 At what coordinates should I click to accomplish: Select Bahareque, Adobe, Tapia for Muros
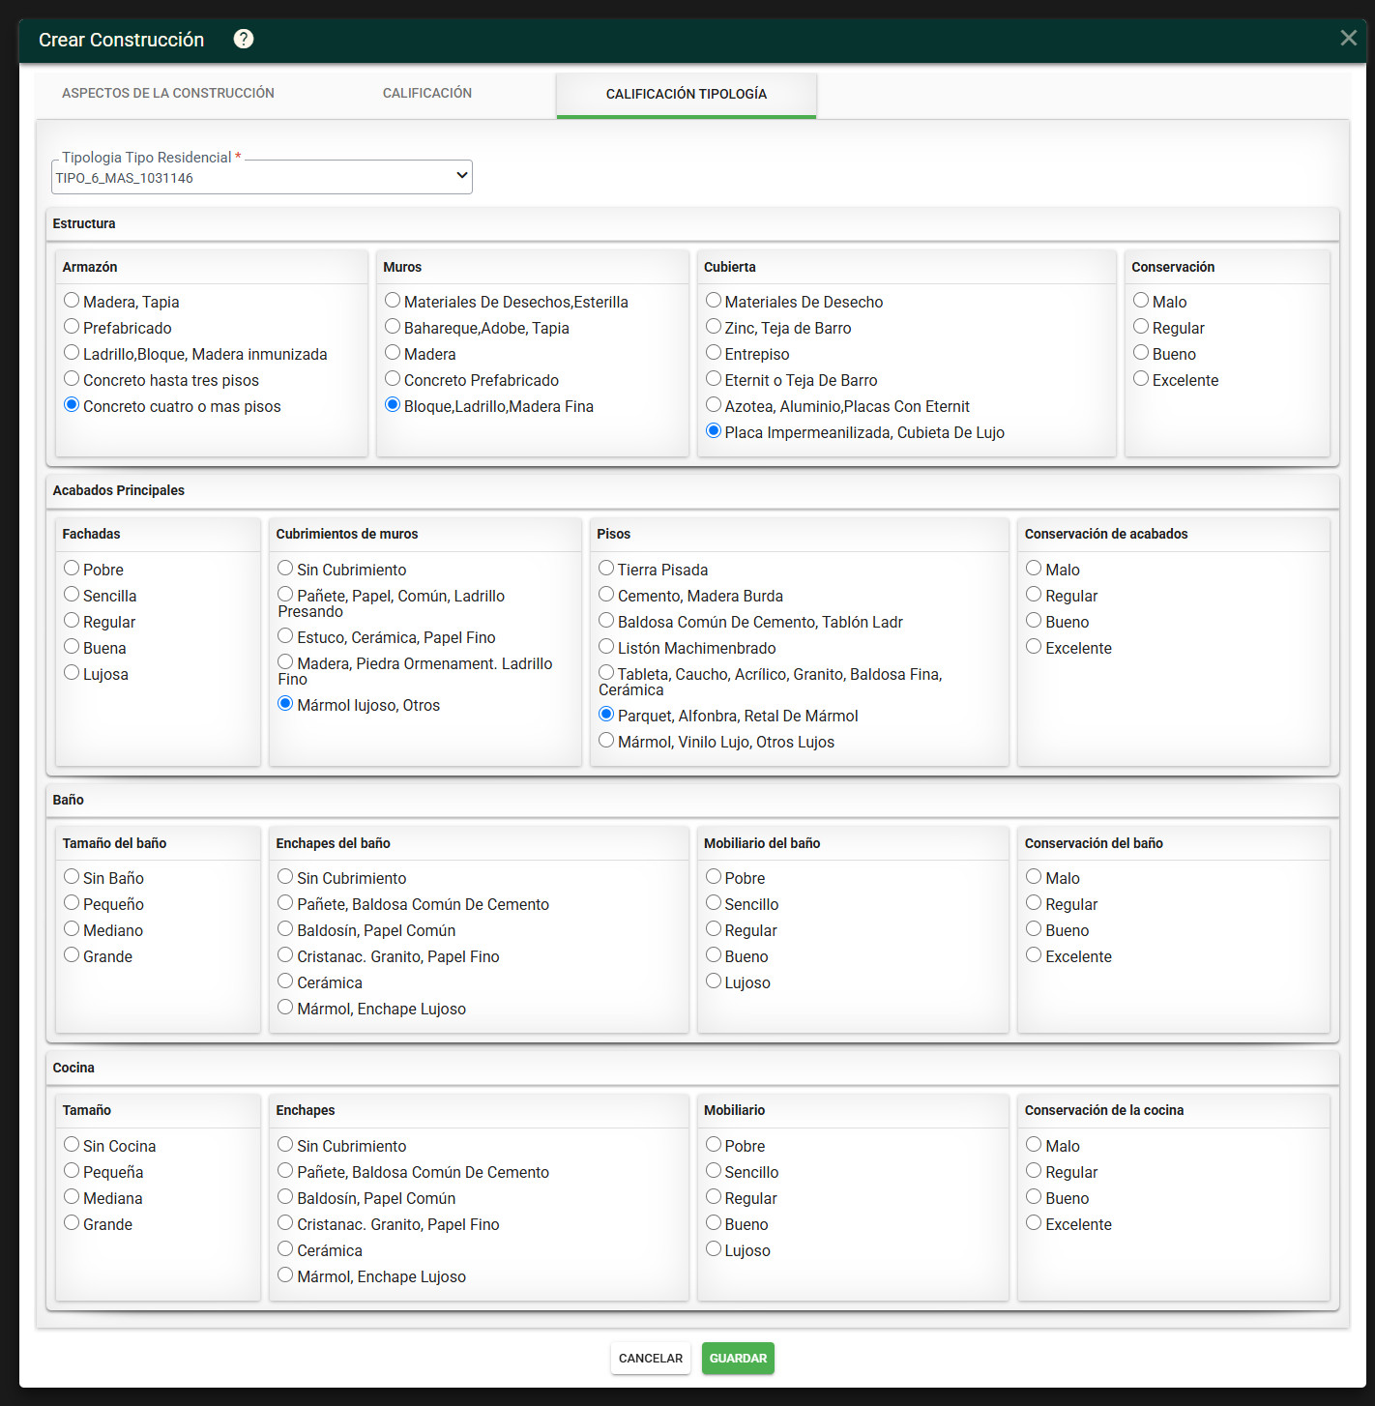393,327
